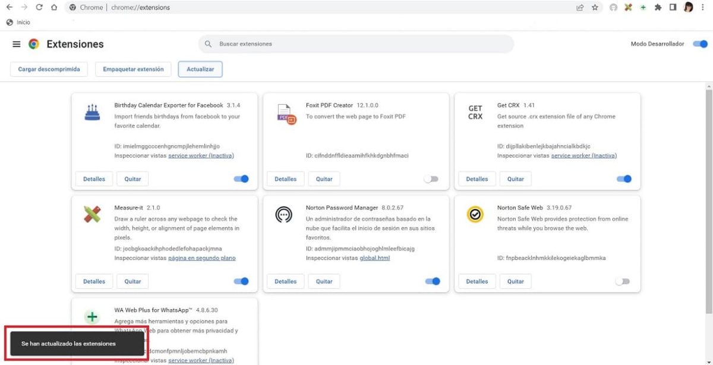The image size is (713, 365).
Task: Open global.html inspect link for Norton Password Manager
Action: (374, 258)
